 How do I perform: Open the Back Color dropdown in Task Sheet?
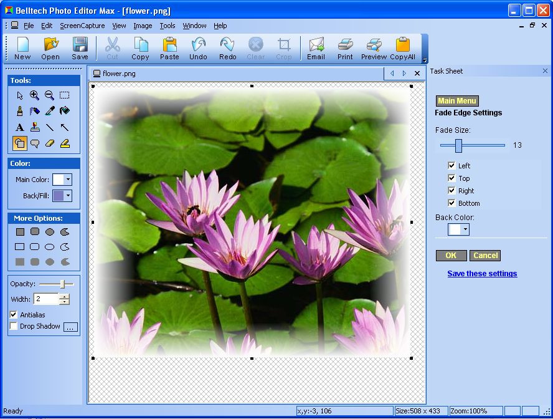tap(466, 229)
